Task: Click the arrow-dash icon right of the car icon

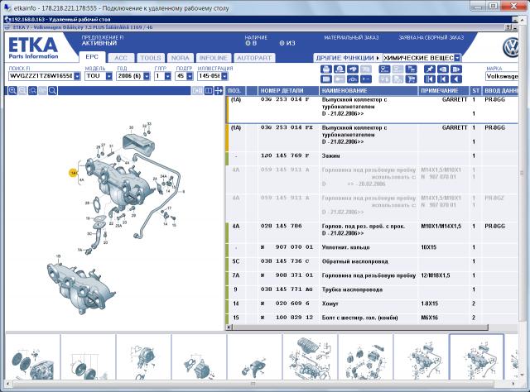Action: point(366,79)
